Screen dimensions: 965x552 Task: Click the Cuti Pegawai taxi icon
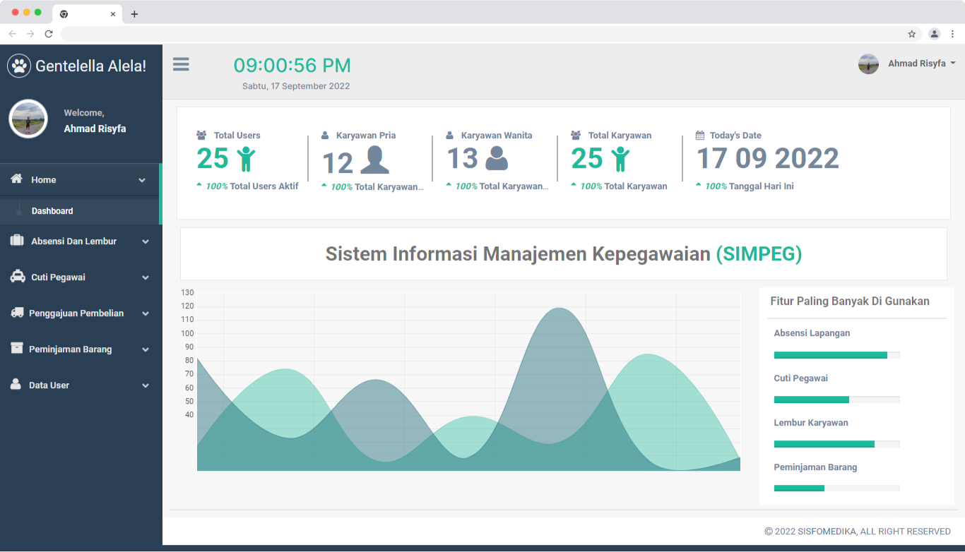(x=17, y=277)
